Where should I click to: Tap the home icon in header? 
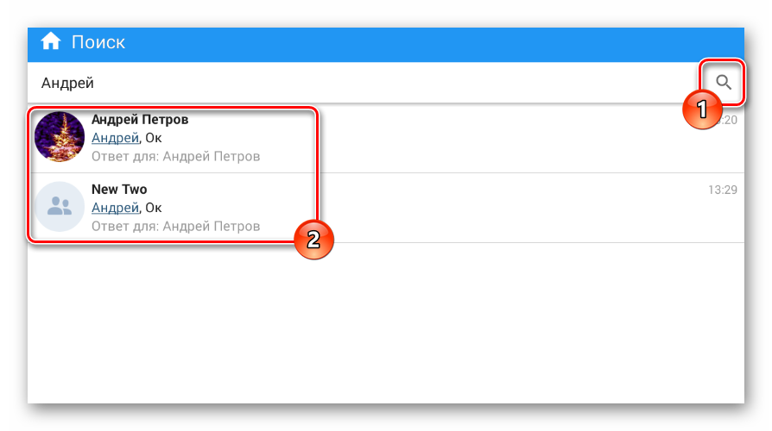point(51,41)
